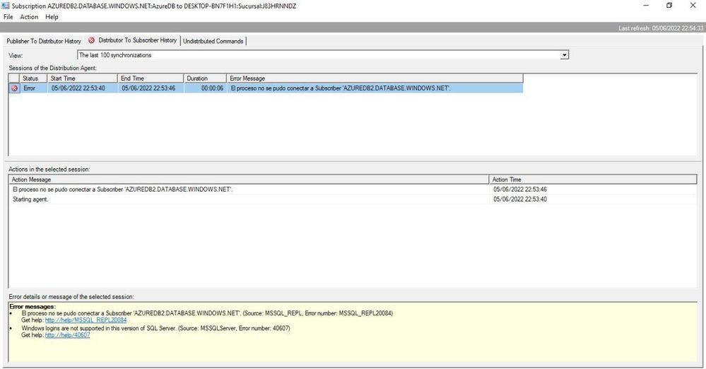
Task: Click action time 05/06/2022 22:53:40 for Starting agent
Action: (520, 199)
